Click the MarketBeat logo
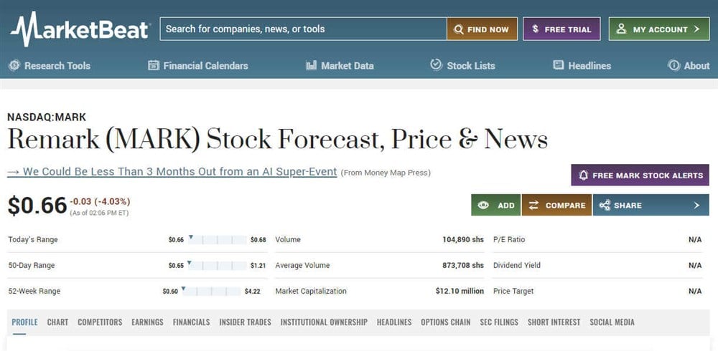718x351 pixels. pos(80,29)
